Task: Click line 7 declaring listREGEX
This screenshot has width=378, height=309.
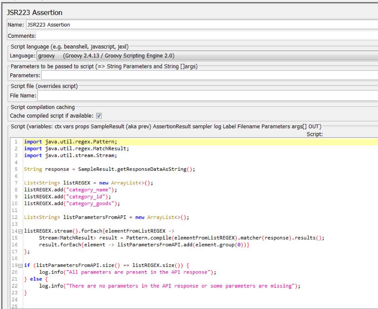Action: 88,183
